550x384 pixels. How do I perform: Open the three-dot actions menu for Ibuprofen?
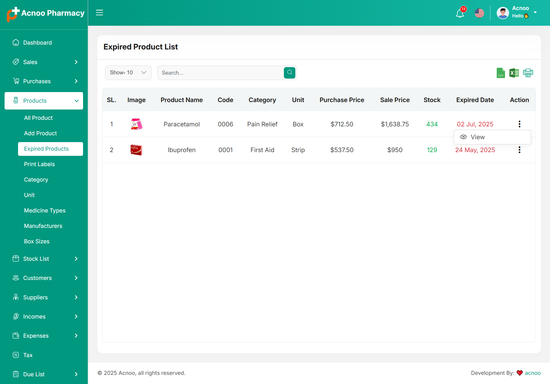[519, 150]
